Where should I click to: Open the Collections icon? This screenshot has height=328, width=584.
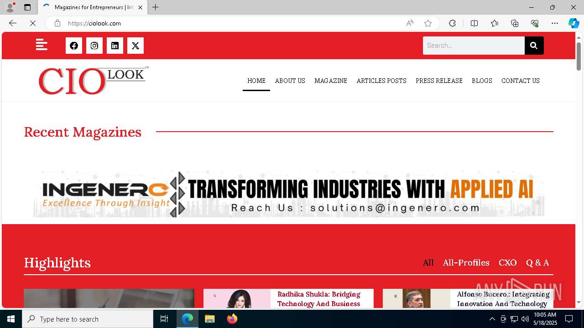click(x=515, y=23)
